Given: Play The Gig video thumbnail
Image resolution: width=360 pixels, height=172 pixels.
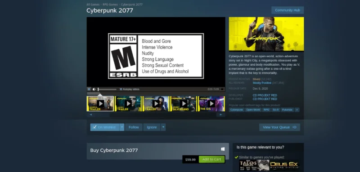Looking at the screenshot, I should (211, 104).
